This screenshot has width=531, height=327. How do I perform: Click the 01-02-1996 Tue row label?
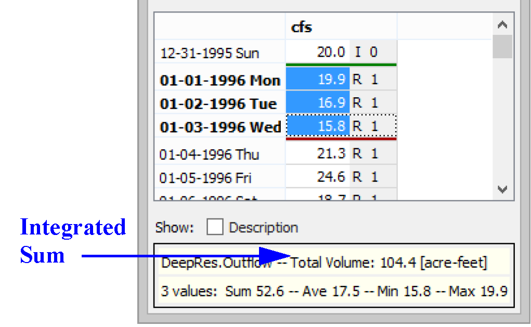(x=219, y=103)
